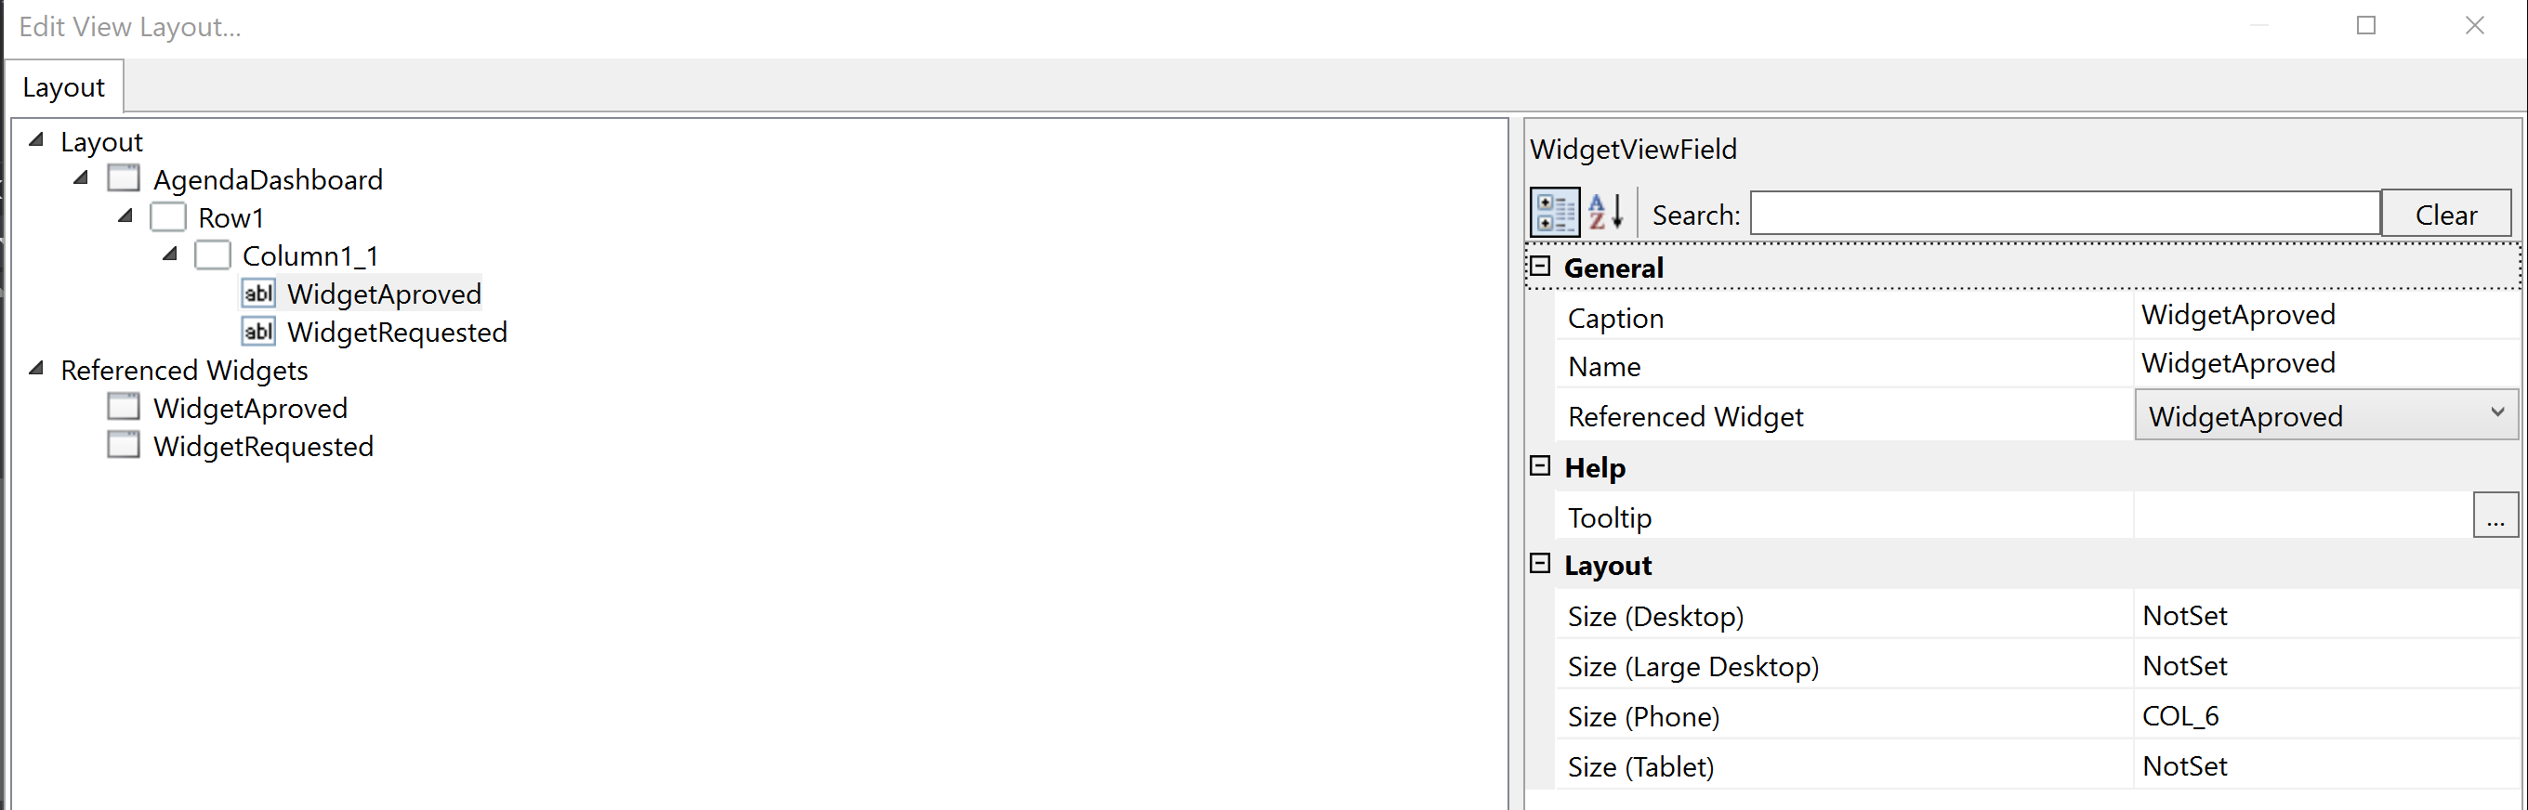Select the icon of referenced WidgetRequested
The image size is (2528, 810).
(124, 445)
